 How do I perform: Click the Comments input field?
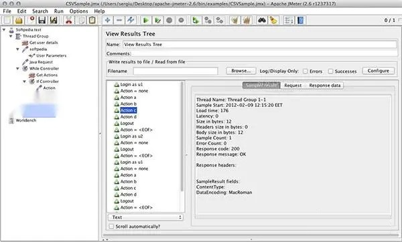(265, 53)
